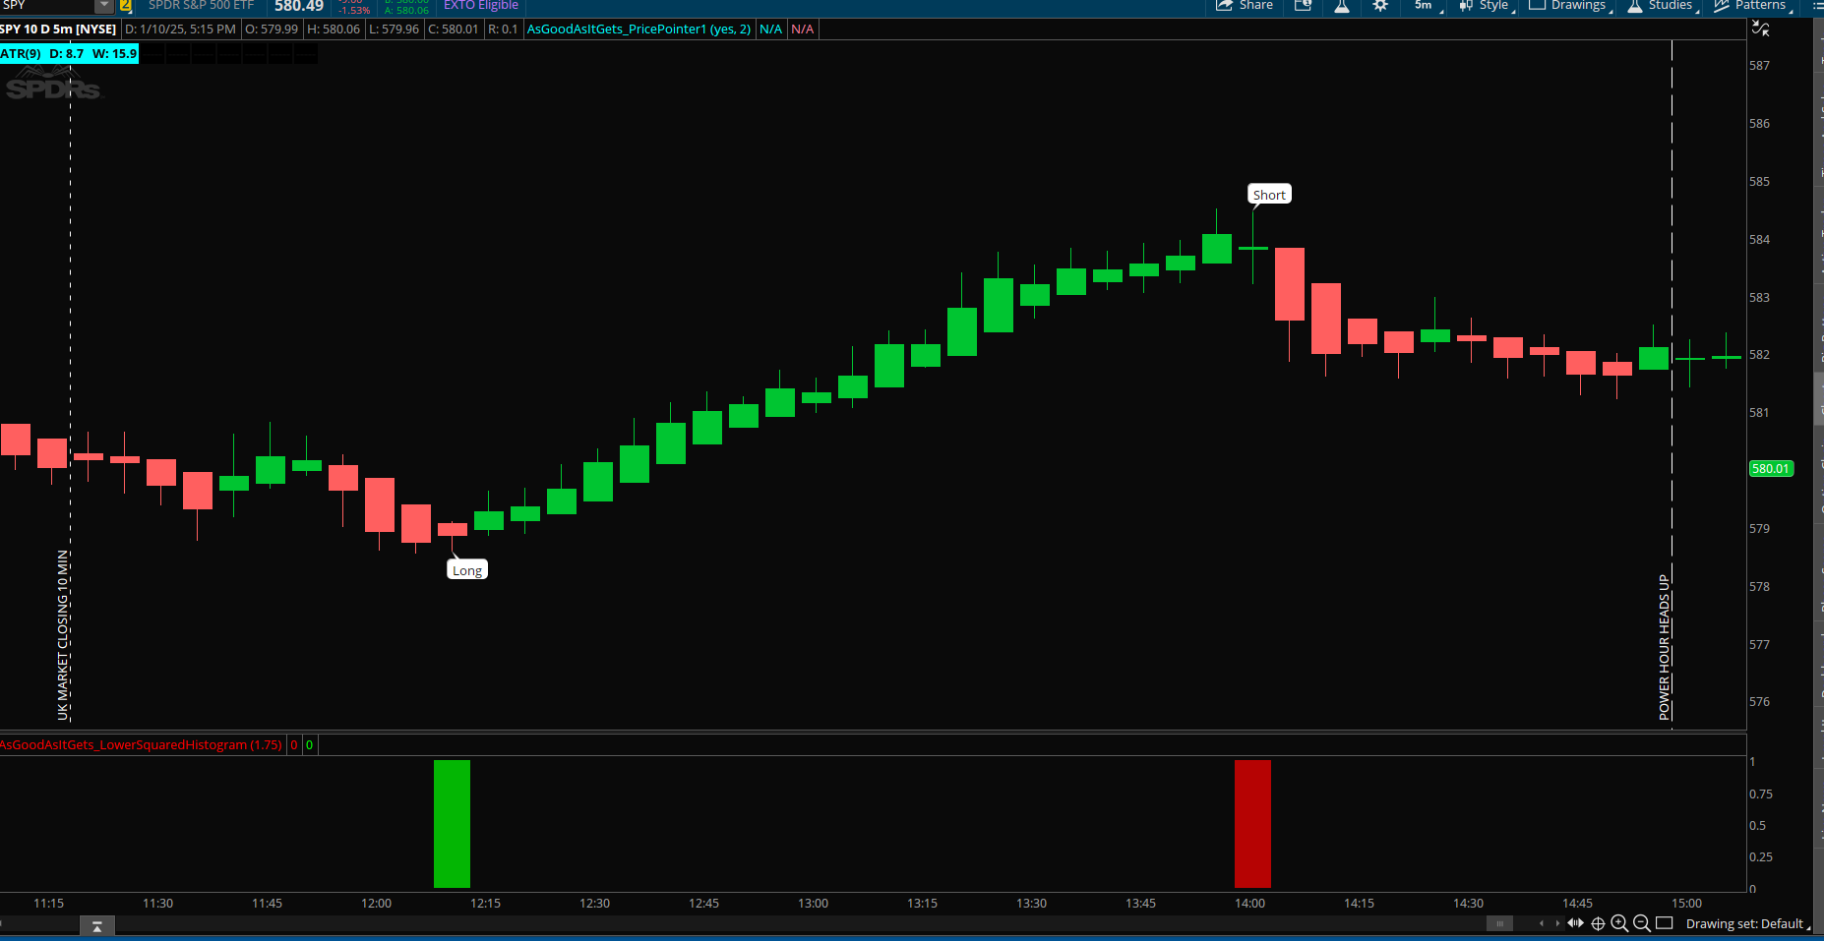Click the zoom in magnifier icon
The width and height of the screenshot is (1824, 941).
1619,923
